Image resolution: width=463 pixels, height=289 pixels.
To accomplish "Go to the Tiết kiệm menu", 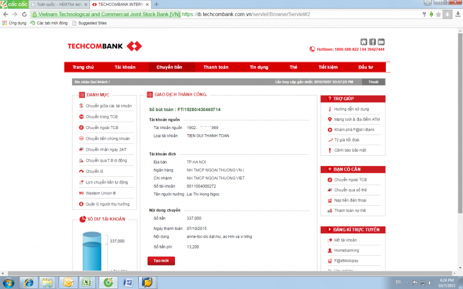I will (328, 67).
